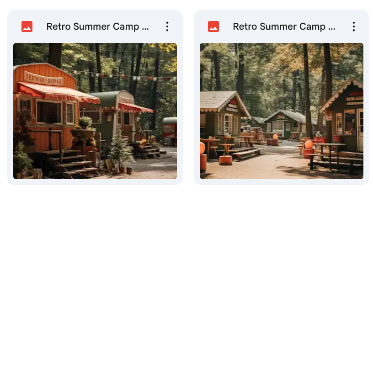Screen dimensions: 373x371
Task: Click the string lights in left thumbnail
Action: click(119, 75)
